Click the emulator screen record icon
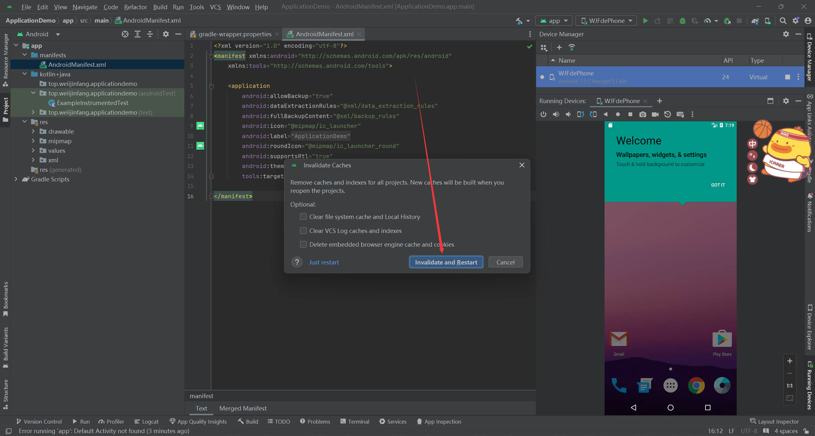The image size is (815, 436). 655,114
